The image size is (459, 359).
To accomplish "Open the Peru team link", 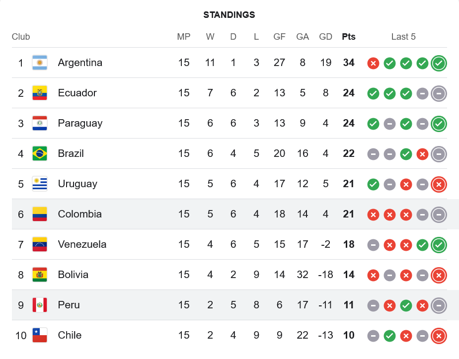I will (69, 305).
